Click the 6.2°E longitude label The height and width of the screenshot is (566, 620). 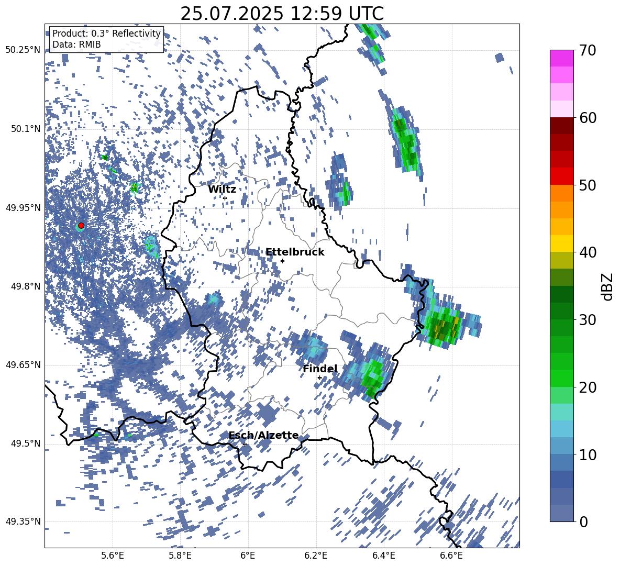(316, 556)
